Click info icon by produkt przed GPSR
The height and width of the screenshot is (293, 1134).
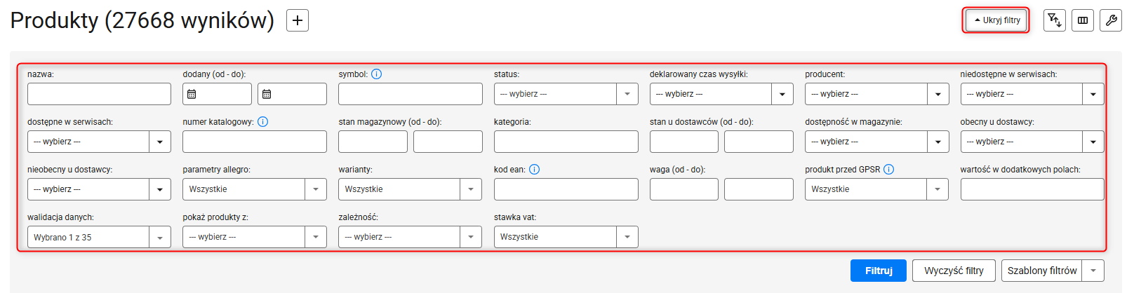click(889, 169)
